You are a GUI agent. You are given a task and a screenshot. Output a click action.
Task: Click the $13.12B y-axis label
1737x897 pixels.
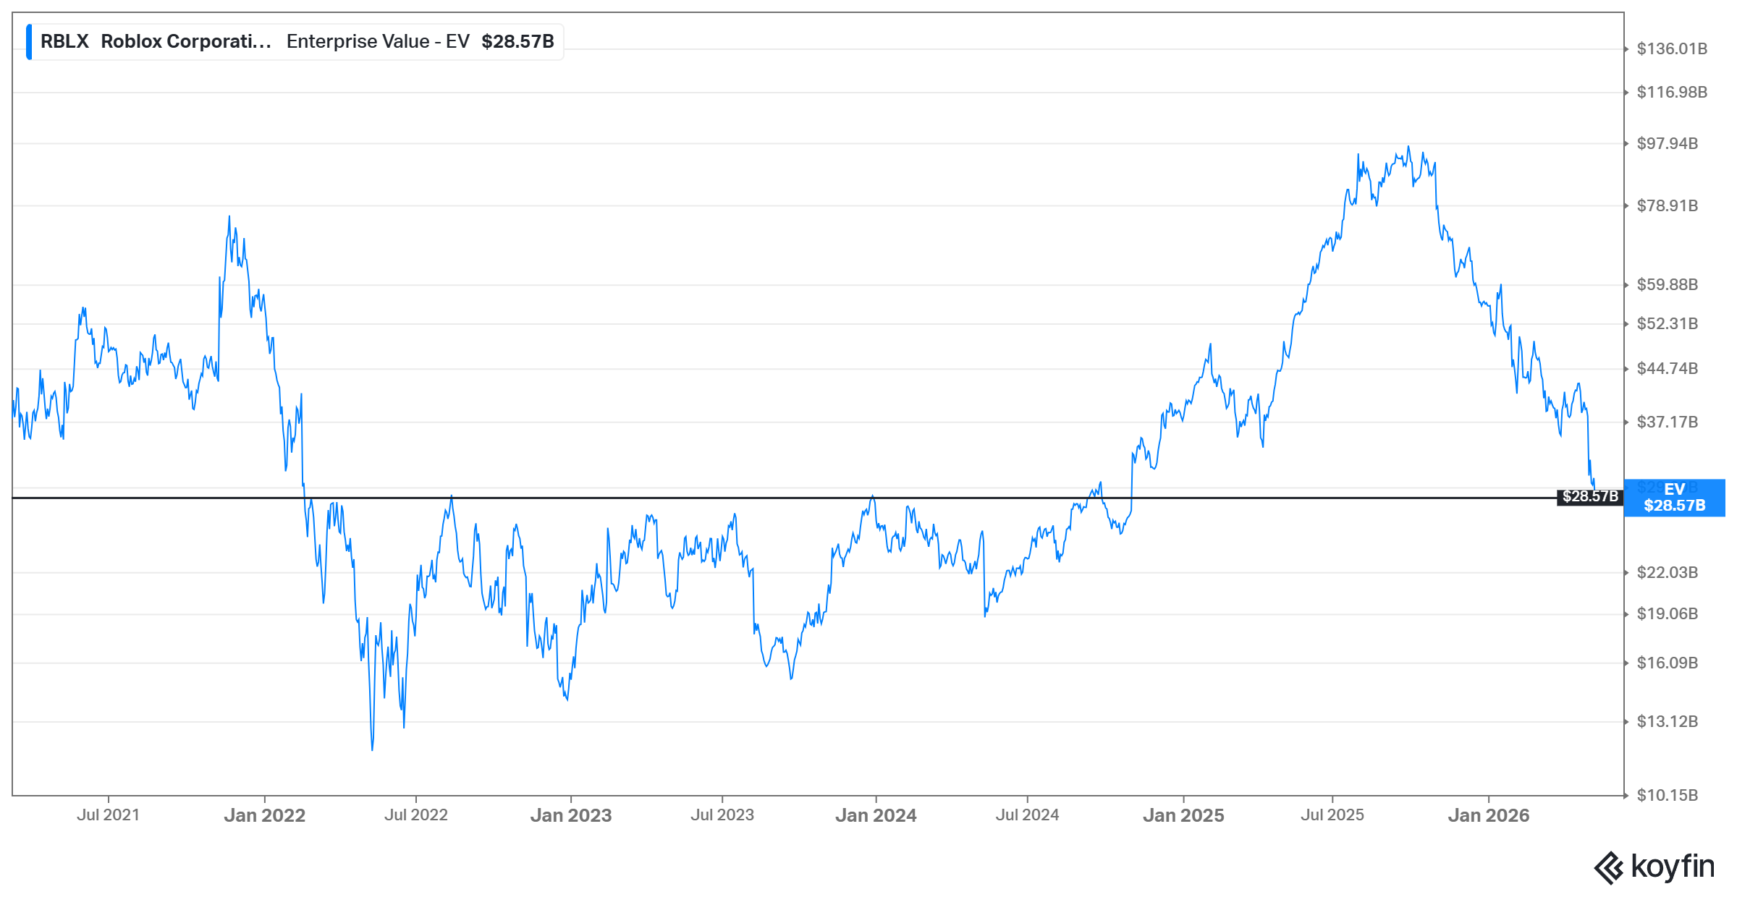[1668, 721]
